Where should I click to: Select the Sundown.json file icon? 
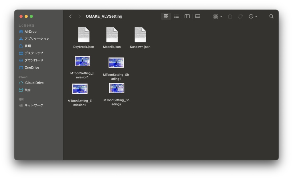[x=140, y=35]
